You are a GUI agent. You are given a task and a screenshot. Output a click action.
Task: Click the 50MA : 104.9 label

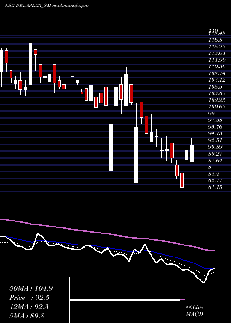[31, 288]
